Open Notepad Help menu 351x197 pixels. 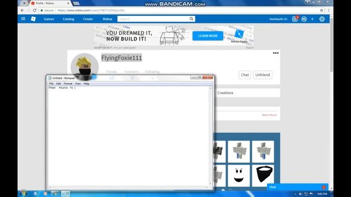click(x=87, y=84)
